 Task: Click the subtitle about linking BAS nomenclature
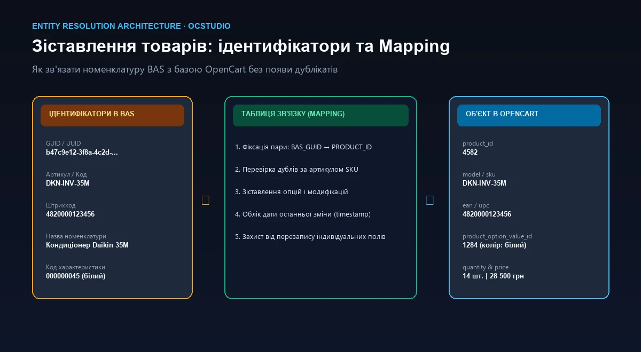click(185, 69)
